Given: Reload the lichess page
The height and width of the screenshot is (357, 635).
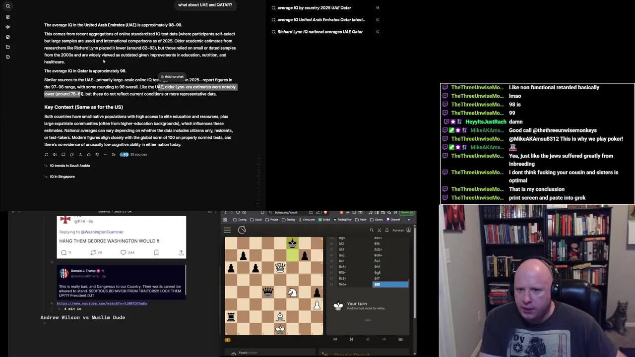Looking at the screenshot, I should [238, 212].
